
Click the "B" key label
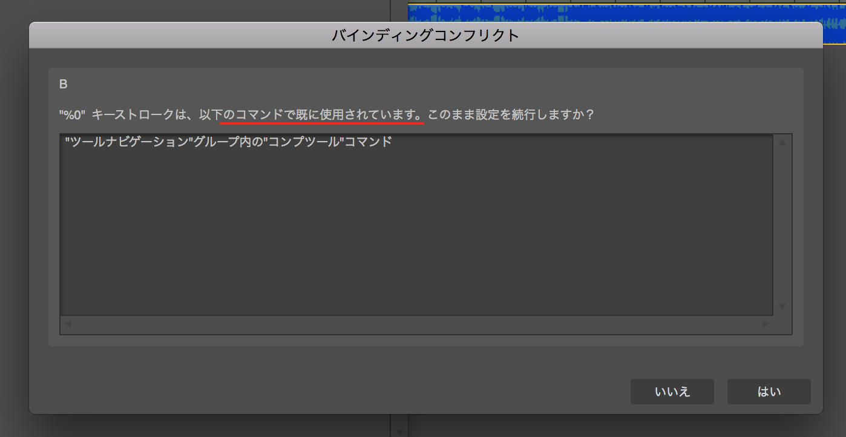click(63, 85)
